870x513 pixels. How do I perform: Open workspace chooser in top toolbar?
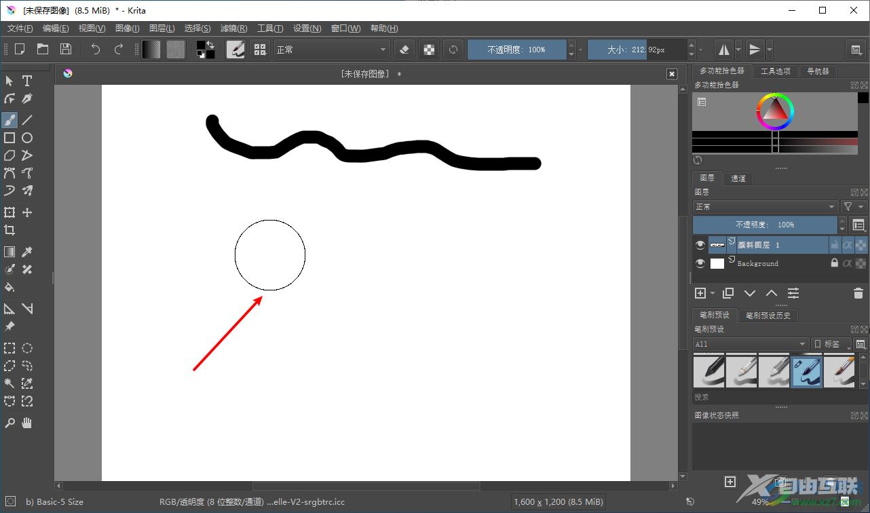click(x=856, y=50)
